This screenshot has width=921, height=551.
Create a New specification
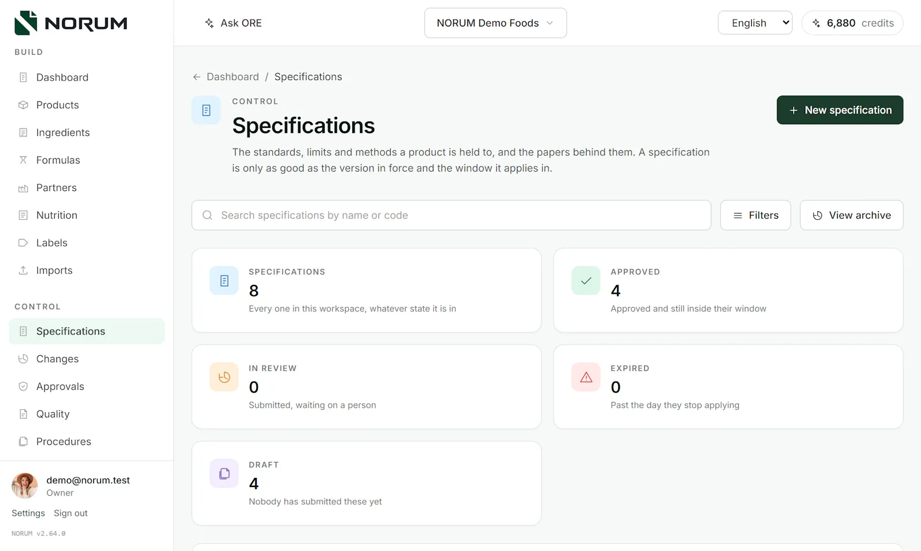click(840, 110)
